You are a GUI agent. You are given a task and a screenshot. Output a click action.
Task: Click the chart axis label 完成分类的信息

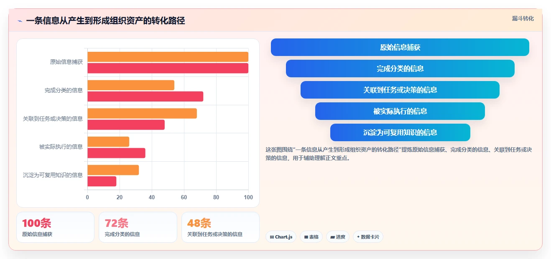click(64, 90)
